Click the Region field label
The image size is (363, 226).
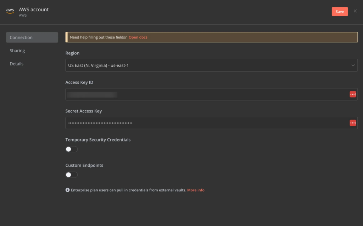[72, 53]
